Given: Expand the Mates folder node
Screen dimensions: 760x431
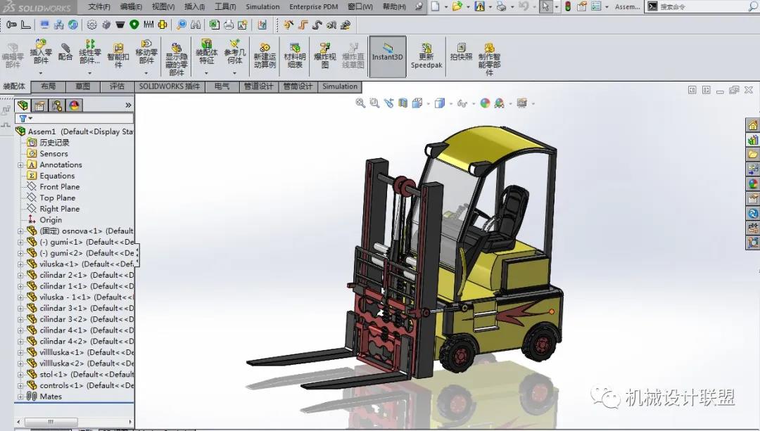Looking at the screenshot, I should (x=20, y=397).
